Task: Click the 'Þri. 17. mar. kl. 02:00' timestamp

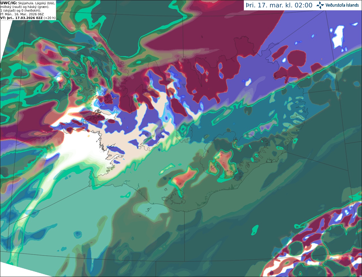Action: (x=279, y=5)
